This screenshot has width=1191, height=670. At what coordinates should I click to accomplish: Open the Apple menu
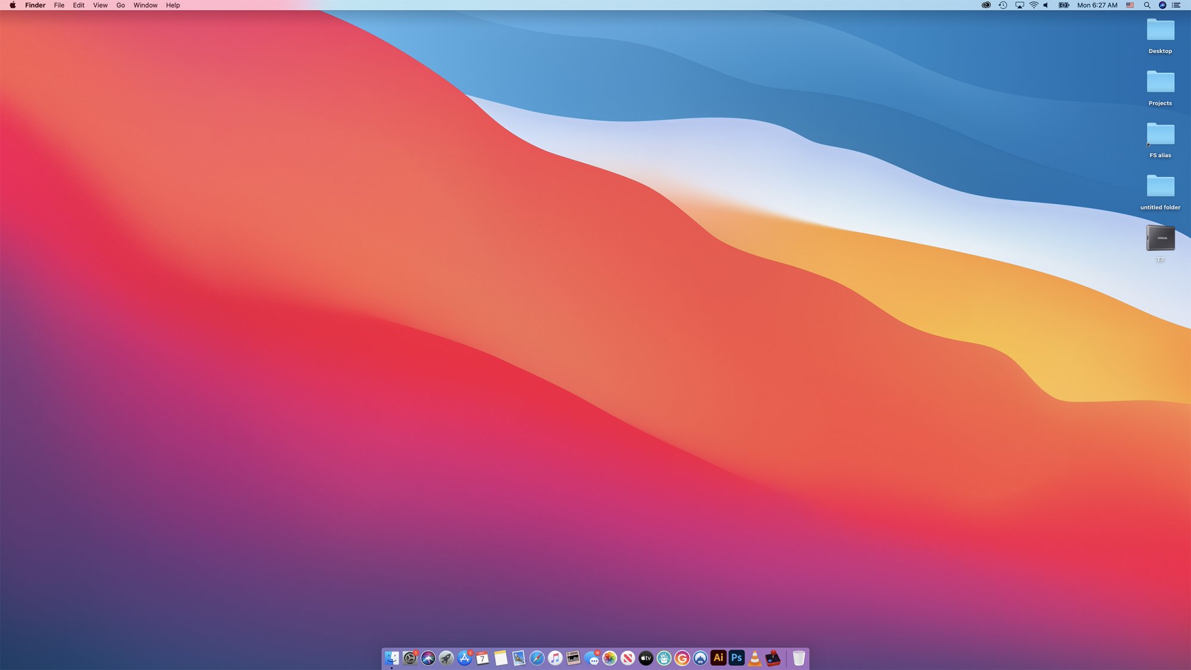[x=13, y=5]
